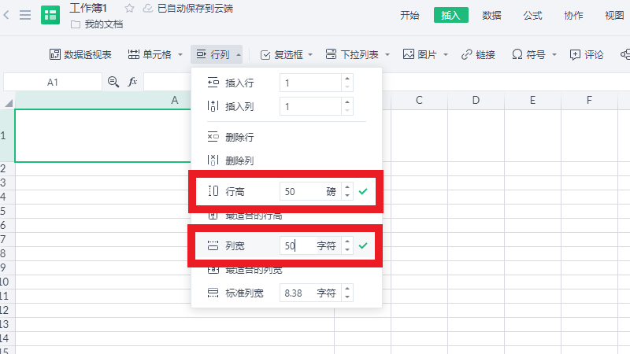
Task: Insert a 链接 hyperlink
Action: click(478, 54)
